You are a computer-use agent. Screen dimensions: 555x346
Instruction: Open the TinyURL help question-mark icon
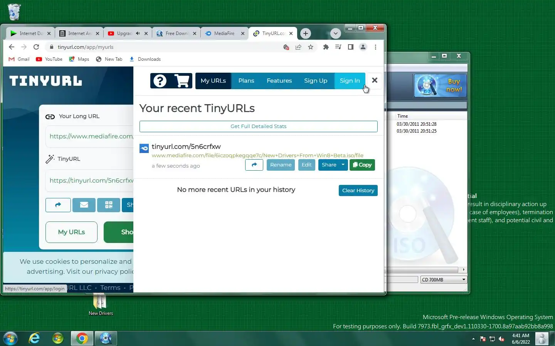pyautogui.click(x=160, y=81)
